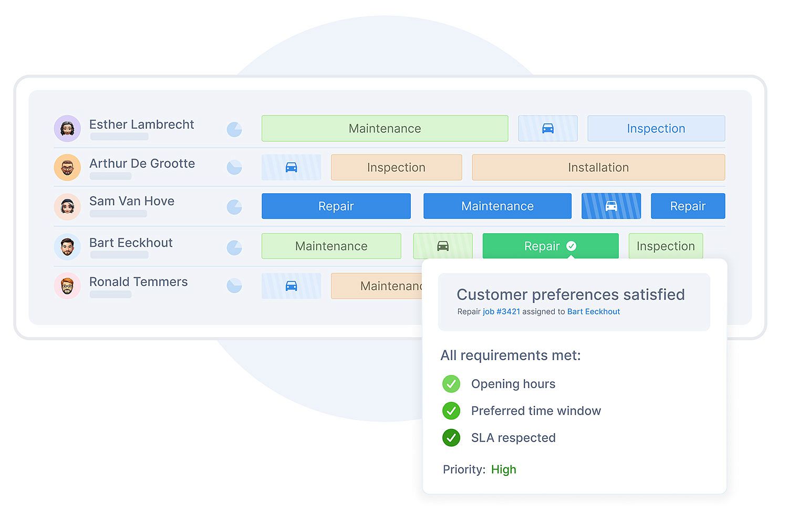Viewport: 788px width, 521px height.
Task: Click the SLA respected checkmark
Action: point(451,437)
